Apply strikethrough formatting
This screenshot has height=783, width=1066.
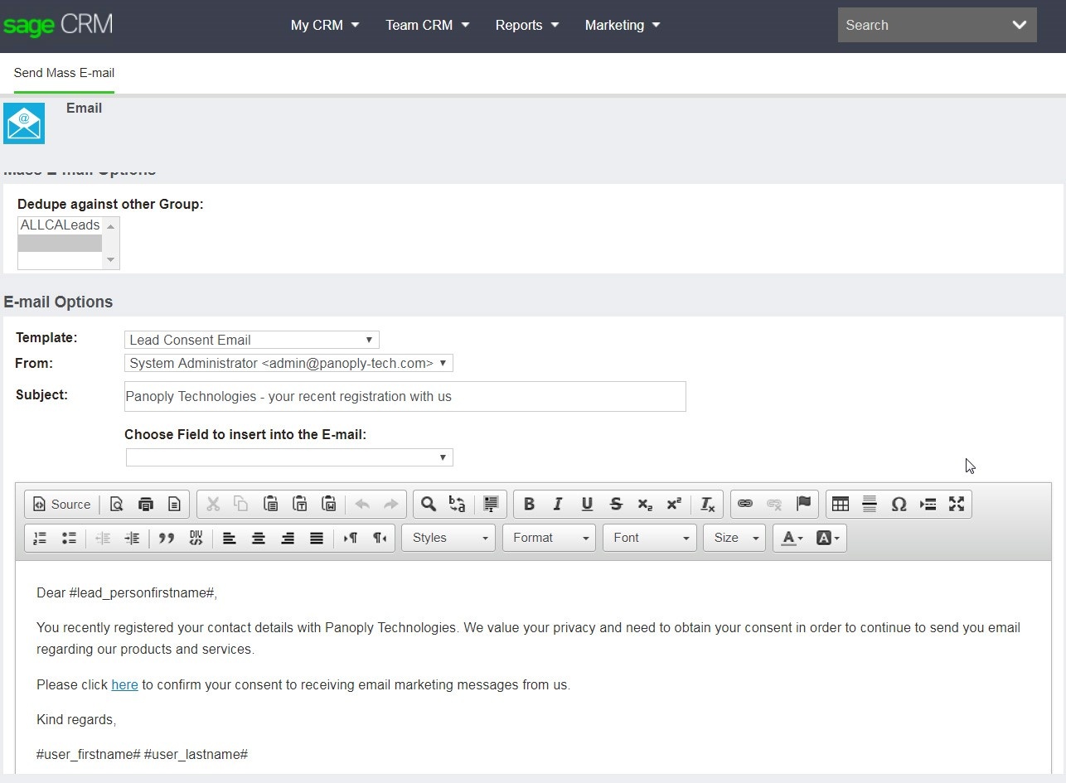coord(616,504)
